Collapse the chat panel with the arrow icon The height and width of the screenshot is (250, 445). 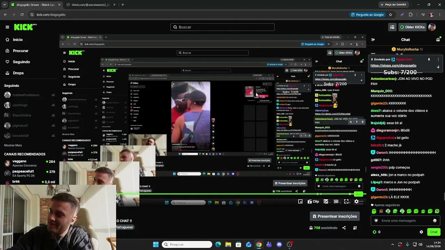[373, 40]
